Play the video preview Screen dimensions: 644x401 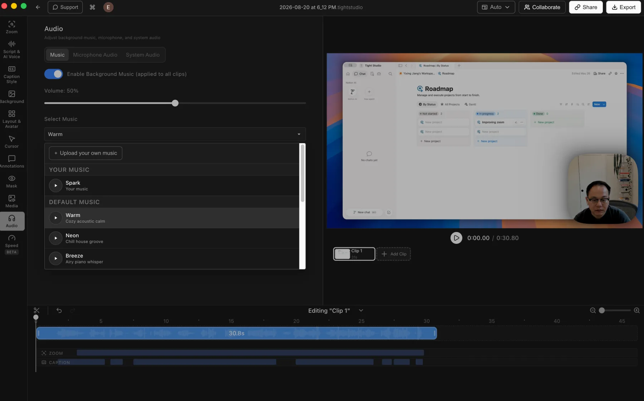pos(456,238)
